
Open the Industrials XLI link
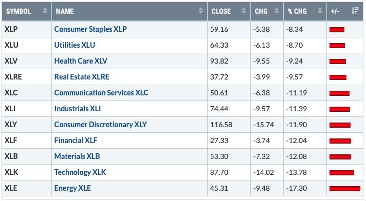[78, 109]
